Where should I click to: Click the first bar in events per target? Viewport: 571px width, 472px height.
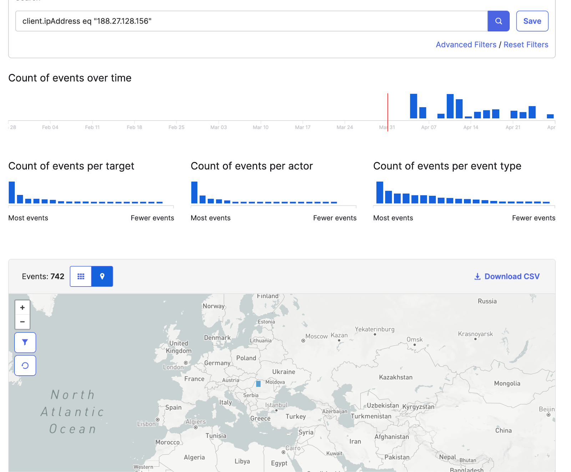pyautogui.click(x=12, y=193)
